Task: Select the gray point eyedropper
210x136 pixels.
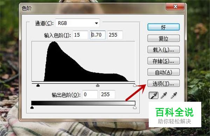Action: [164, 95]
